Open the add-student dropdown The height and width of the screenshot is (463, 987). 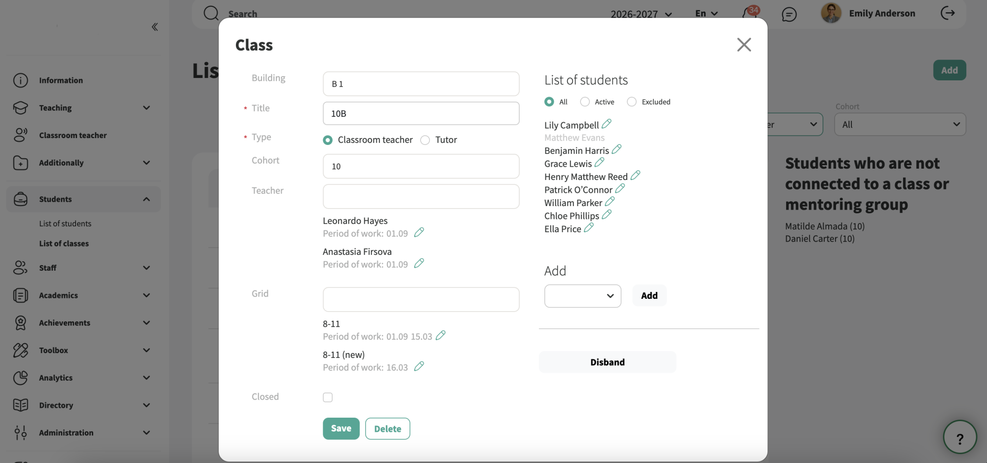coord(583,296)
